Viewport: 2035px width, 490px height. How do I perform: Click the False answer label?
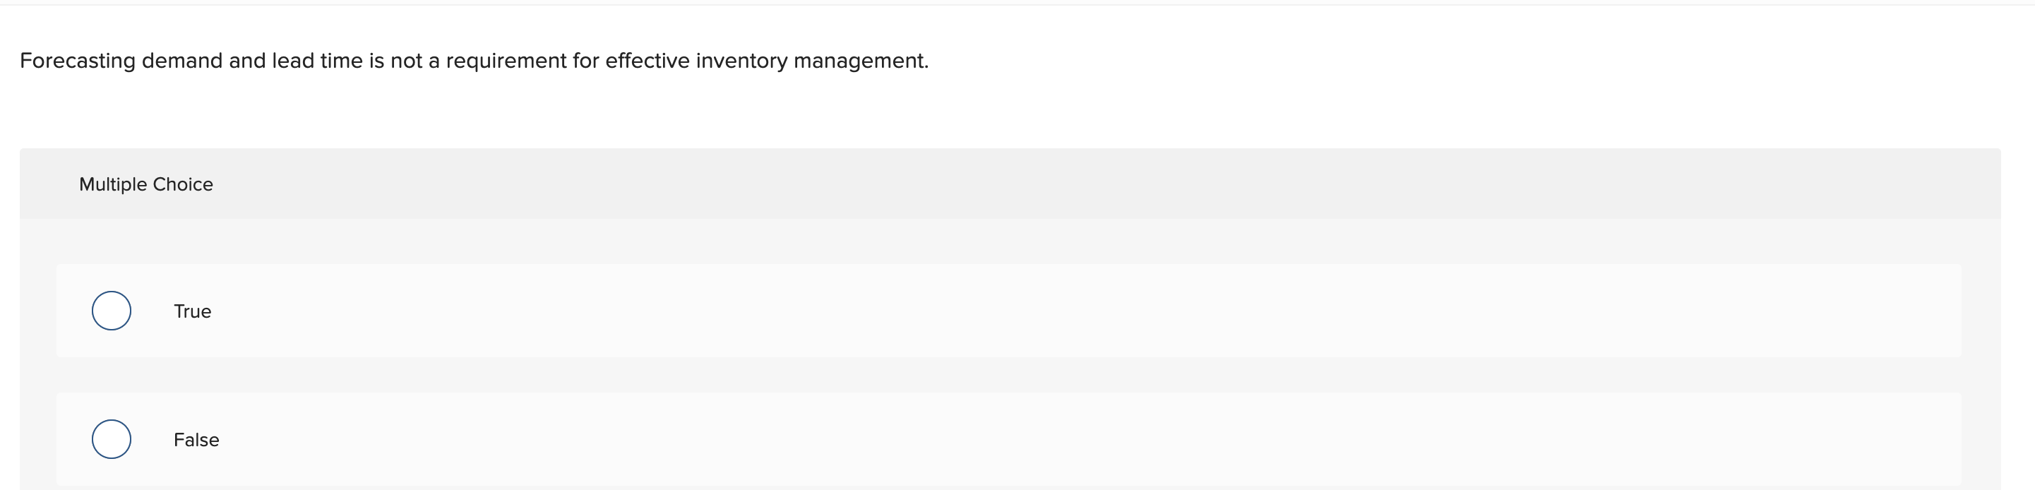click(196, 440)
